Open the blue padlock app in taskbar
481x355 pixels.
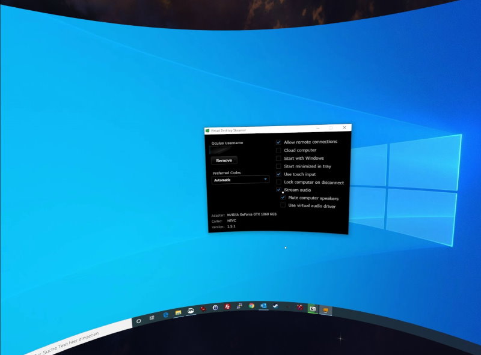(x=215, y=308)
